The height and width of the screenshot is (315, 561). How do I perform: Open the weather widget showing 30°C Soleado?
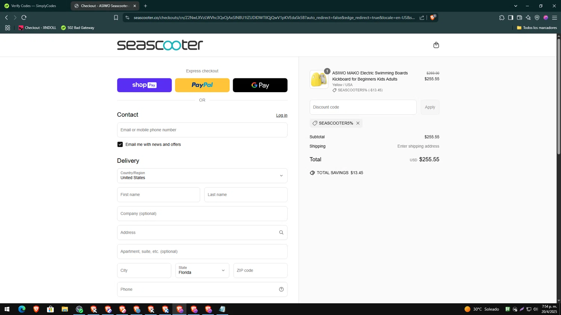point(482,309)
